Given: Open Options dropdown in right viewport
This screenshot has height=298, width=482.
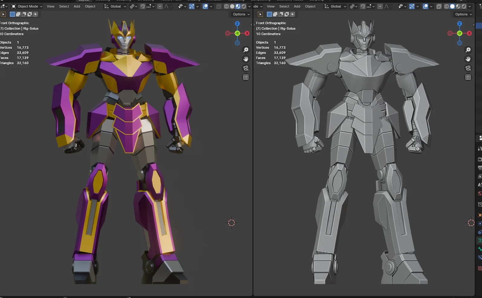Looking at the screenshot, I should (464, 14).
